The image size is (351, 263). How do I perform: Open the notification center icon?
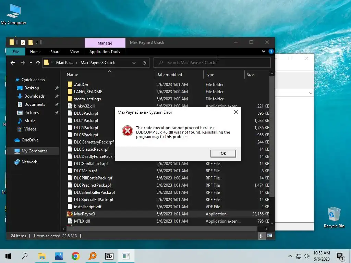tap(340, 256)
